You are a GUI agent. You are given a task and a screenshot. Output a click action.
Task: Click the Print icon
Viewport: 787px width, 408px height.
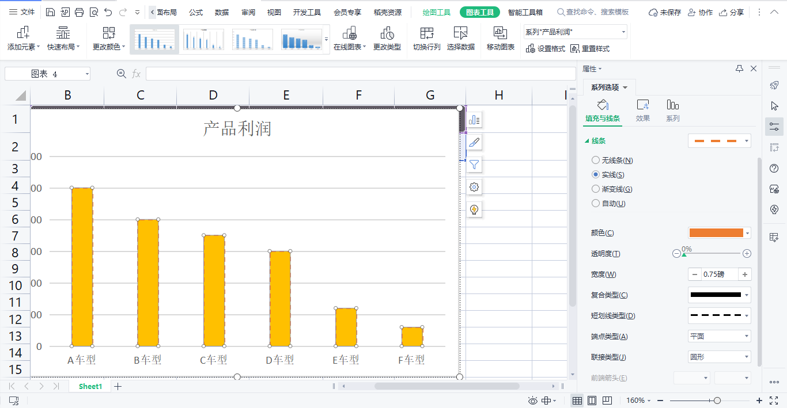pos(80,12)
